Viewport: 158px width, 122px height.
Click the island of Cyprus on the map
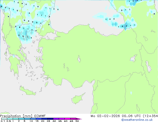pos(77,99)
